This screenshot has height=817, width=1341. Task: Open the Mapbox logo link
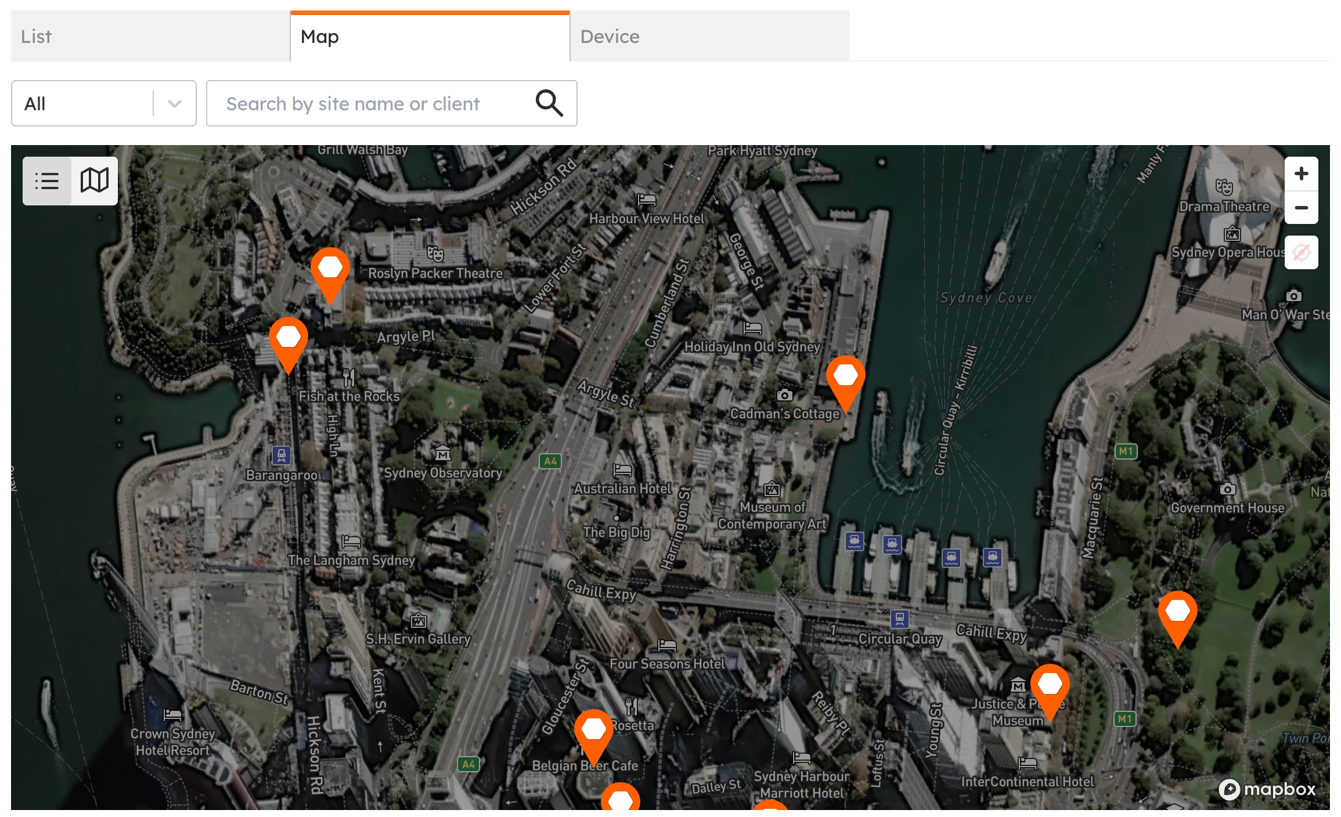click(x=1267, y=789)
